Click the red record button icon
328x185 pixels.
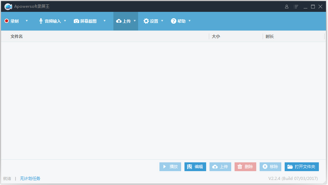coord(6,21)
